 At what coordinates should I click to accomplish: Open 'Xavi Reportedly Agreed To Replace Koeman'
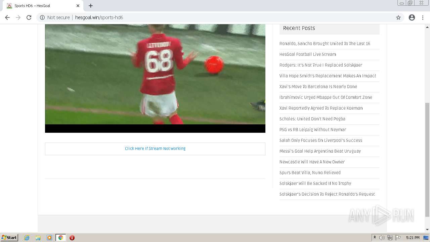point(321,108)
